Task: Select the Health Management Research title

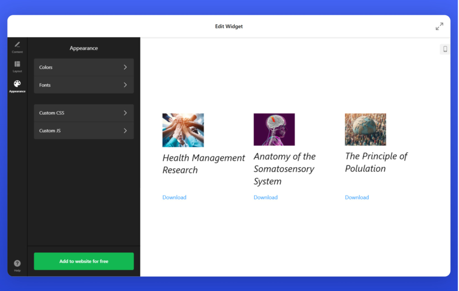Action: [x=204, y=164]
